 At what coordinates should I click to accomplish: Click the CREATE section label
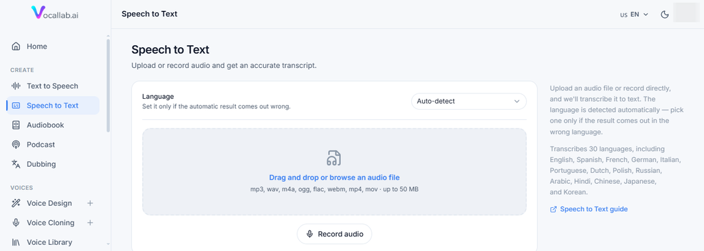(x=22, y=70)
